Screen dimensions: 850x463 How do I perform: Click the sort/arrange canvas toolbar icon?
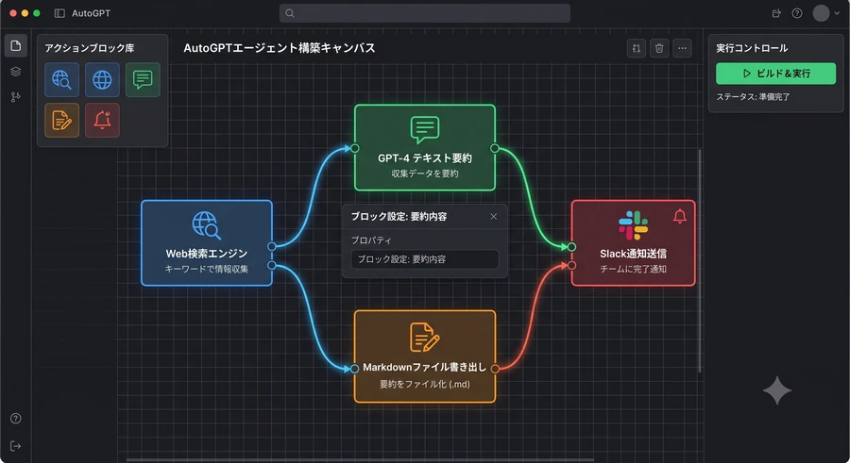pos(637,48)
